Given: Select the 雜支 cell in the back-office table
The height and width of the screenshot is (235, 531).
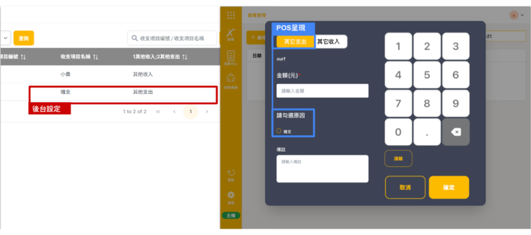Looking at the screenshot, I should click(65, 92).
